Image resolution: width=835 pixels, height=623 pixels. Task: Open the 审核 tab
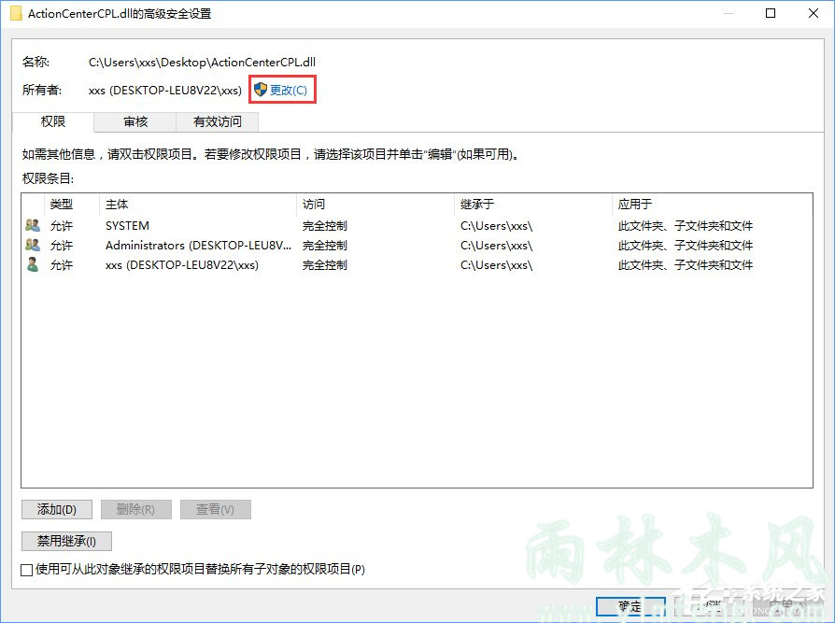pos(135,122)
